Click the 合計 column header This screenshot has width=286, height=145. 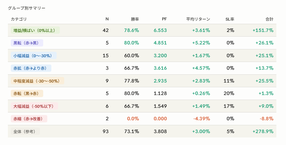coord(269,19)
